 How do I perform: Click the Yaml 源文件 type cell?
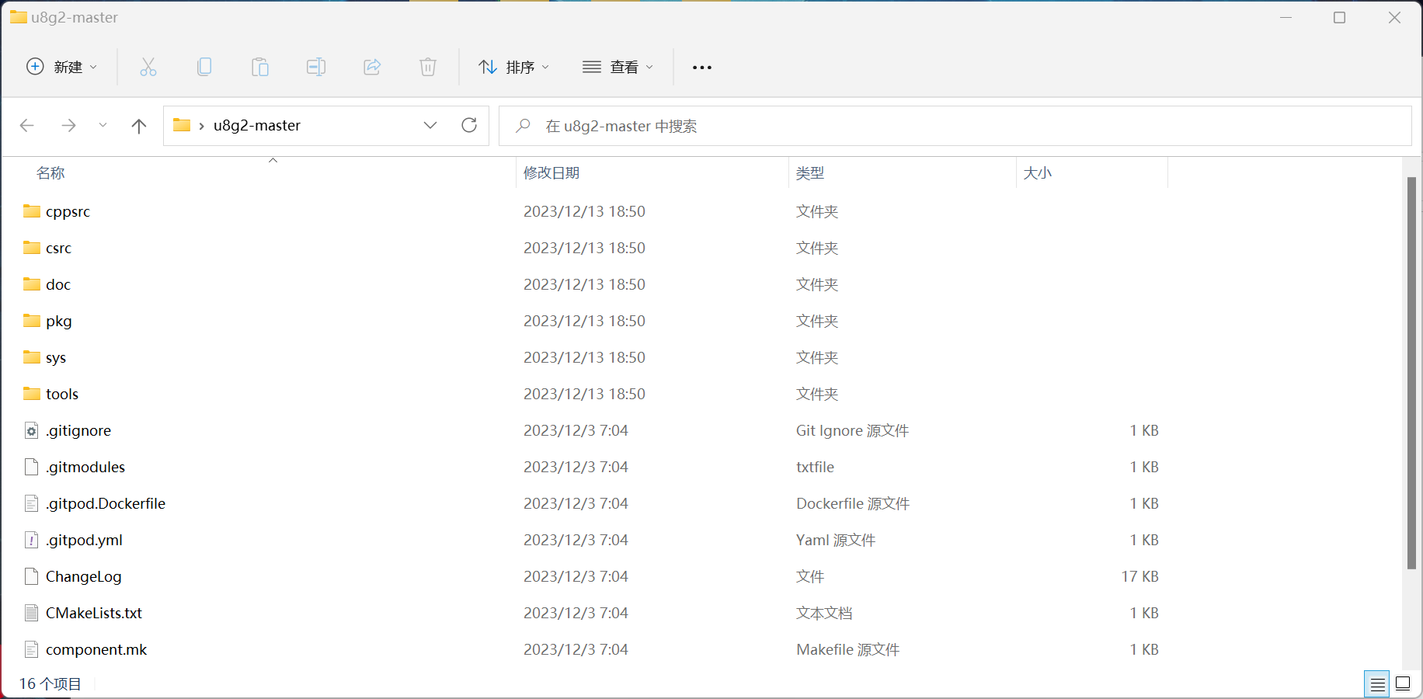tap(836, 540)
